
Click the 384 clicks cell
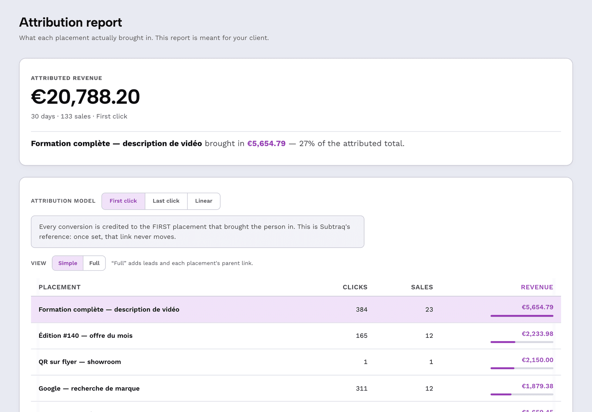[x=361, y=310]
